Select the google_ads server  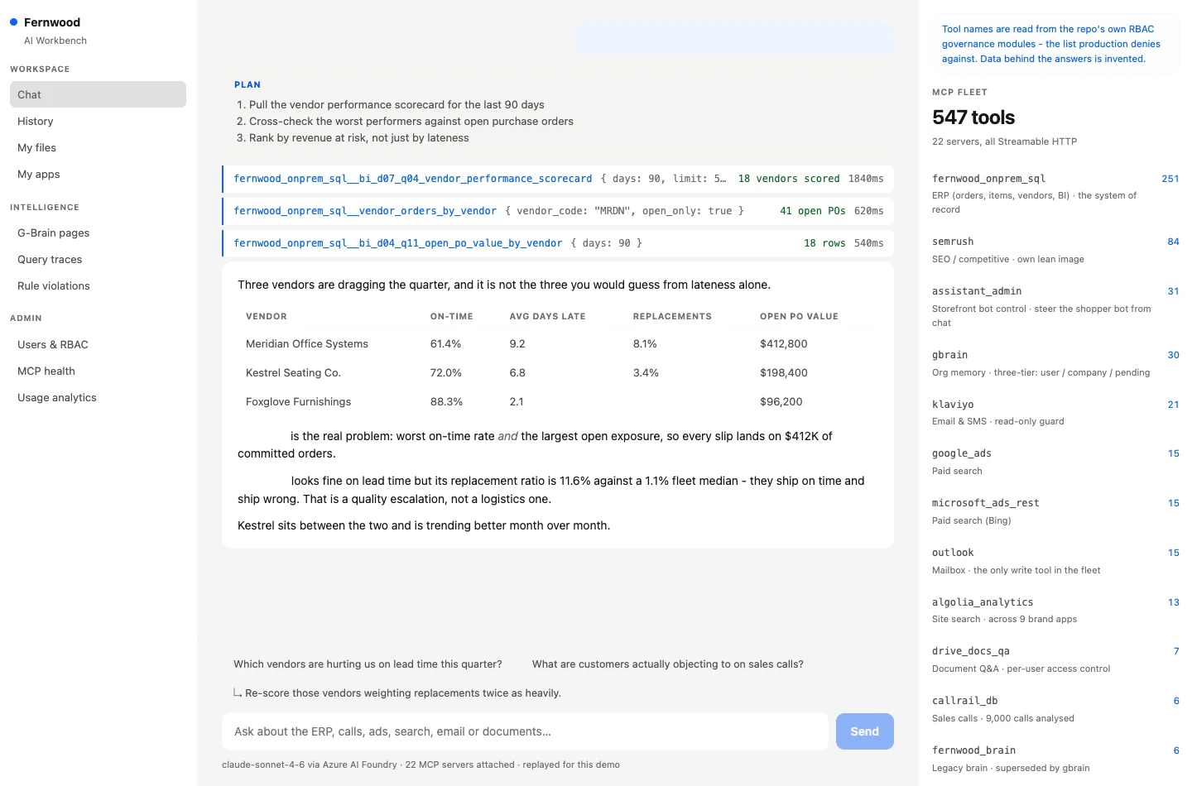pos(1055,462)
